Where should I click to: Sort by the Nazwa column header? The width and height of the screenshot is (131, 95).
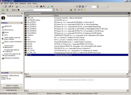tap(91, 16)
